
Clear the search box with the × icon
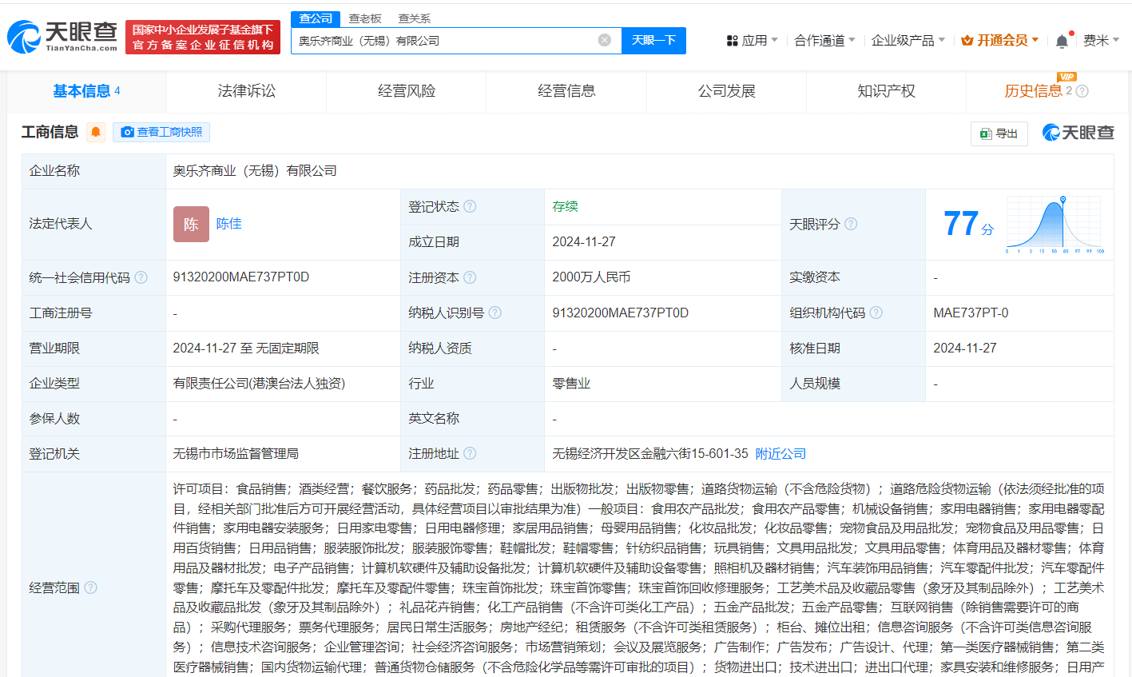(x=605, y=40)
